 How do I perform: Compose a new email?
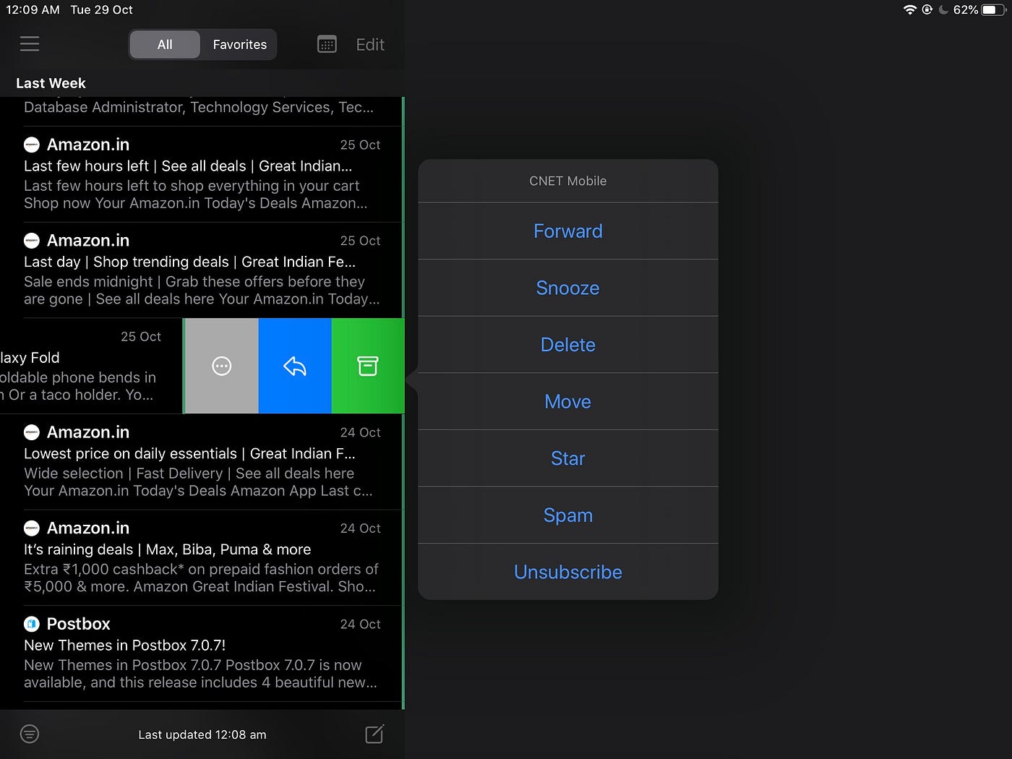pyautogui.click(x=374, y=734)
